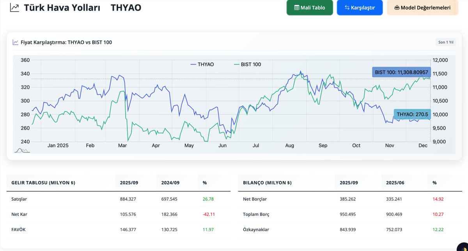Click Net Borçlar value 385.262

pyautogui.click(x=348, y=199)
